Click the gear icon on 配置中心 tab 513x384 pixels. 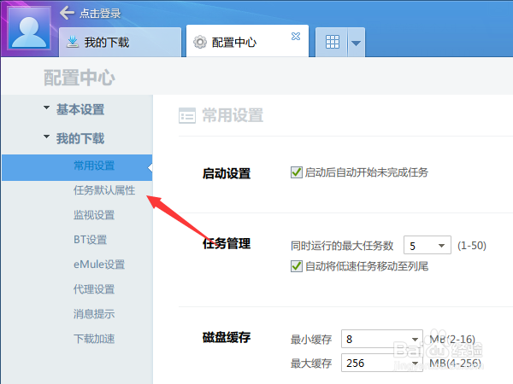coord(200,42)
